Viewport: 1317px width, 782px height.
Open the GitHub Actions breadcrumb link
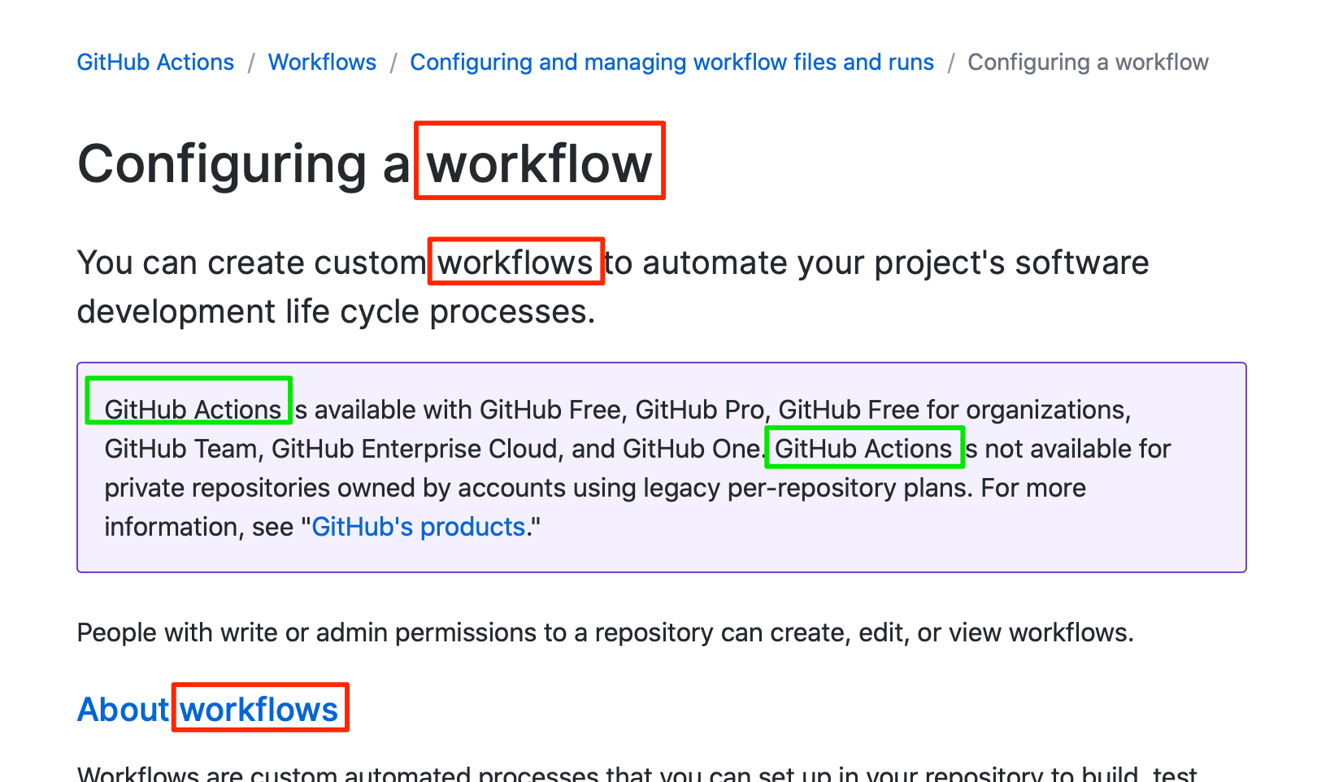155,63
